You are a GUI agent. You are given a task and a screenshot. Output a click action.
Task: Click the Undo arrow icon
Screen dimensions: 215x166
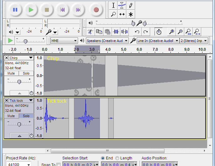(137, 32)
